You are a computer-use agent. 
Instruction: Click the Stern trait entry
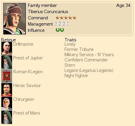coord(70,65)
